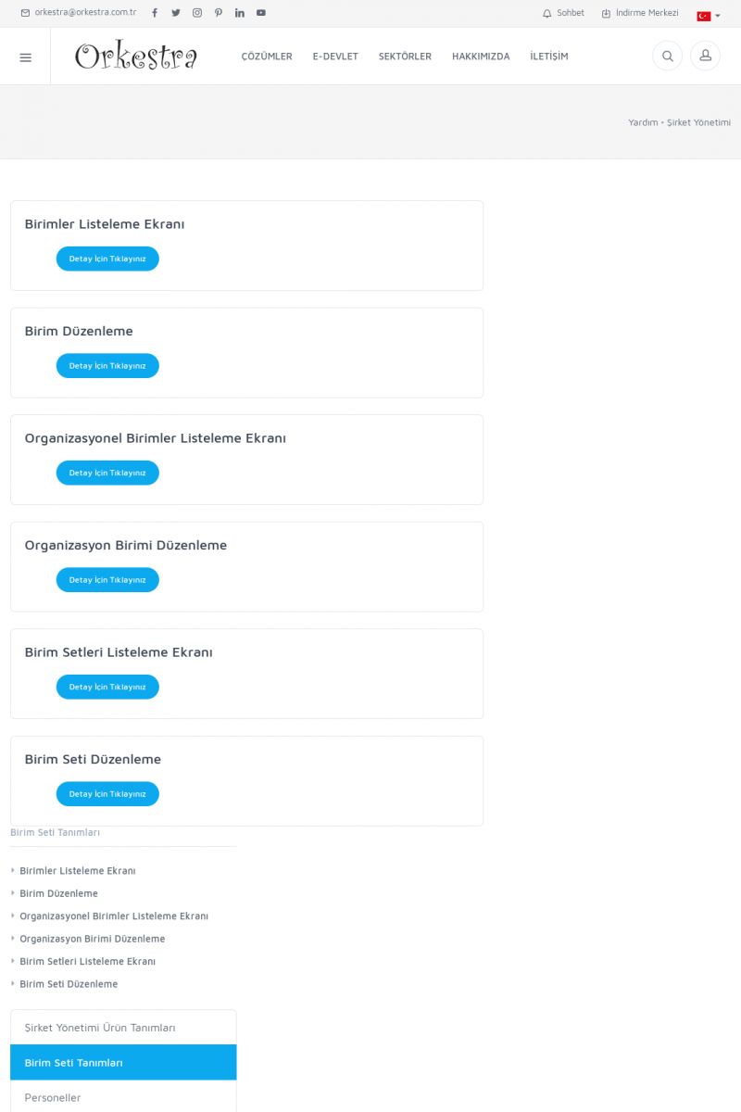Click detail button under Birimler Listeleme Ekranı
Image resolution: width=741 pixels, height=1112 pixels.
[107, 259]
